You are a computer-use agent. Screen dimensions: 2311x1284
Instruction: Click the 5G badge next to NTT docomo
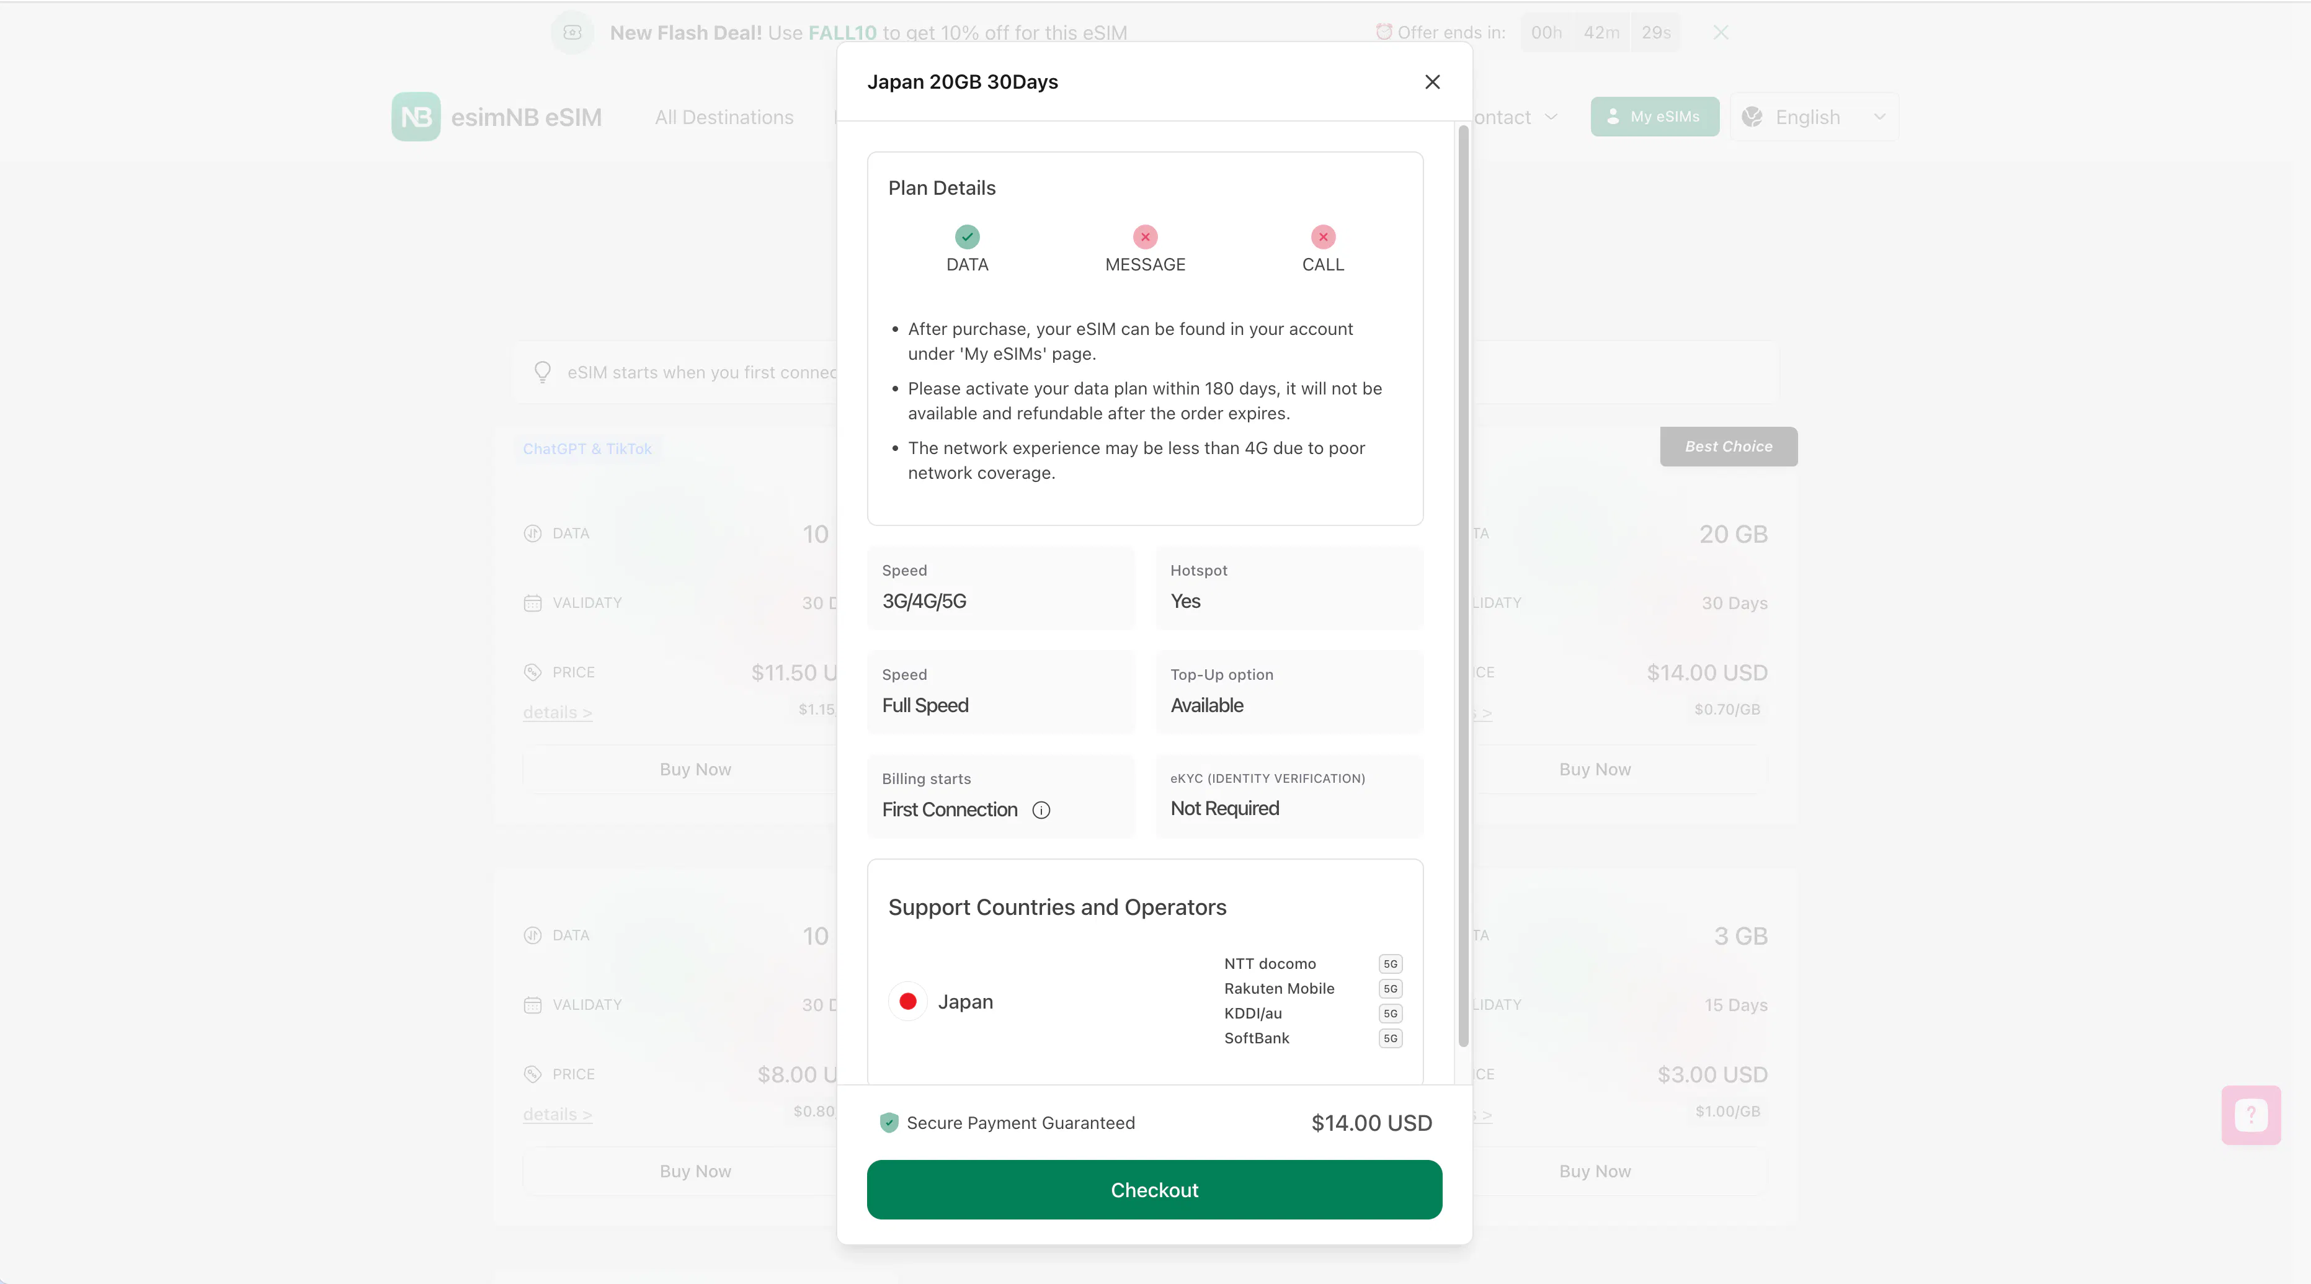click(1390, 964)
